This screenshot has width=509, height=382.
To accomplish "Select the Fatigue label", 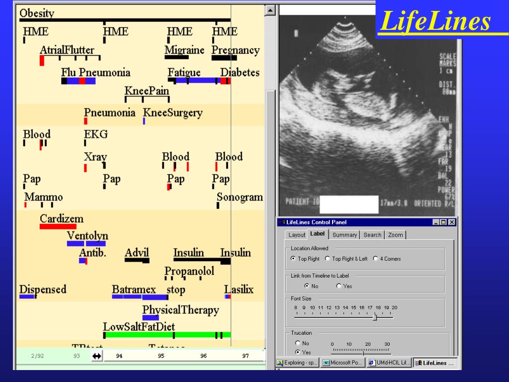I will [184, 73].
